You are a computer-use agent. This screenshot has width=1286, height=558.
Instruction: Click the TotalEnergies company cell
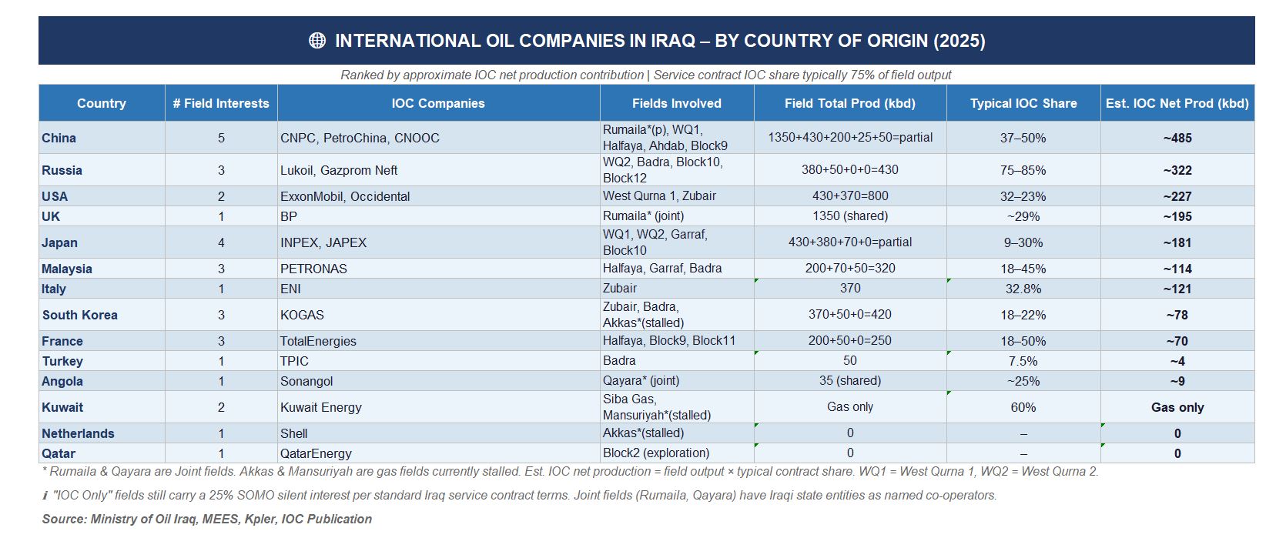click(x=318, y=341)
